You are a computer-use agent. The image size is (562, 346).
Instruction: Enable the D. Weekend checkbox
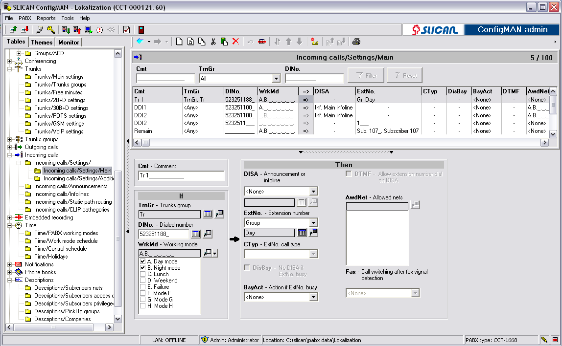click(143, 281)
